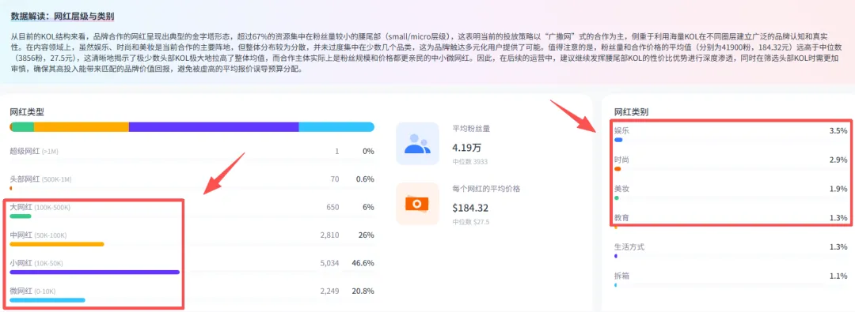The height and width of the screenshot is (312, 855).
Task: Click the count value 2,810
Action: pos(329,235)
